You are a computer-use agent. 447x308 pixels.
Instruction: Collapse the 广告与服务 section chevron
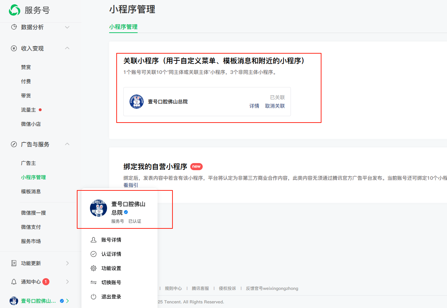pyautogui.click(x=67, y=144)
